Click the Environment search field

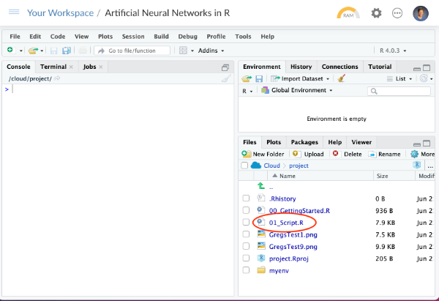pos(399,91)
